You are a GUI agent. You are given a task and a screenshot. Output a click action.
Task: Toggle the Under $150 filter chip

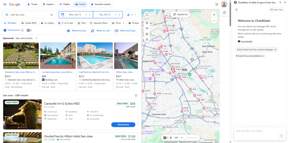click(29, 23)
